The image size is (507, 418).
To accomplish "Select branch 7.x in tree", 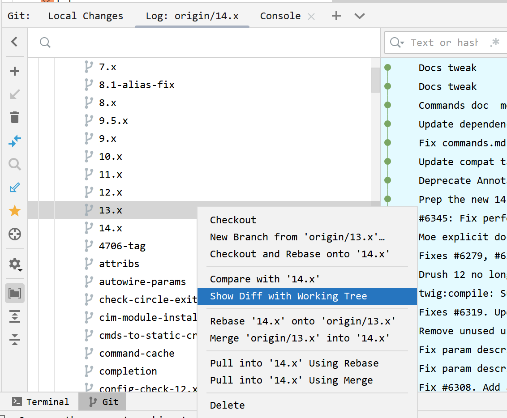I will [x=107, y=67].
